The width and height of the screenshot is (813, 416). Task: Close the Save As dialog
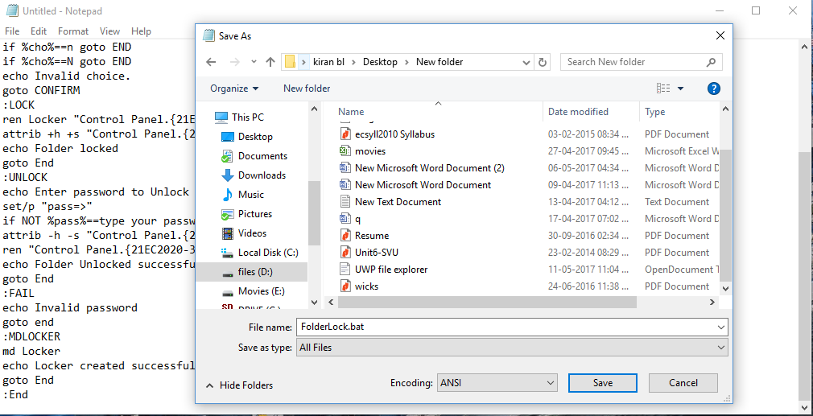720,35
